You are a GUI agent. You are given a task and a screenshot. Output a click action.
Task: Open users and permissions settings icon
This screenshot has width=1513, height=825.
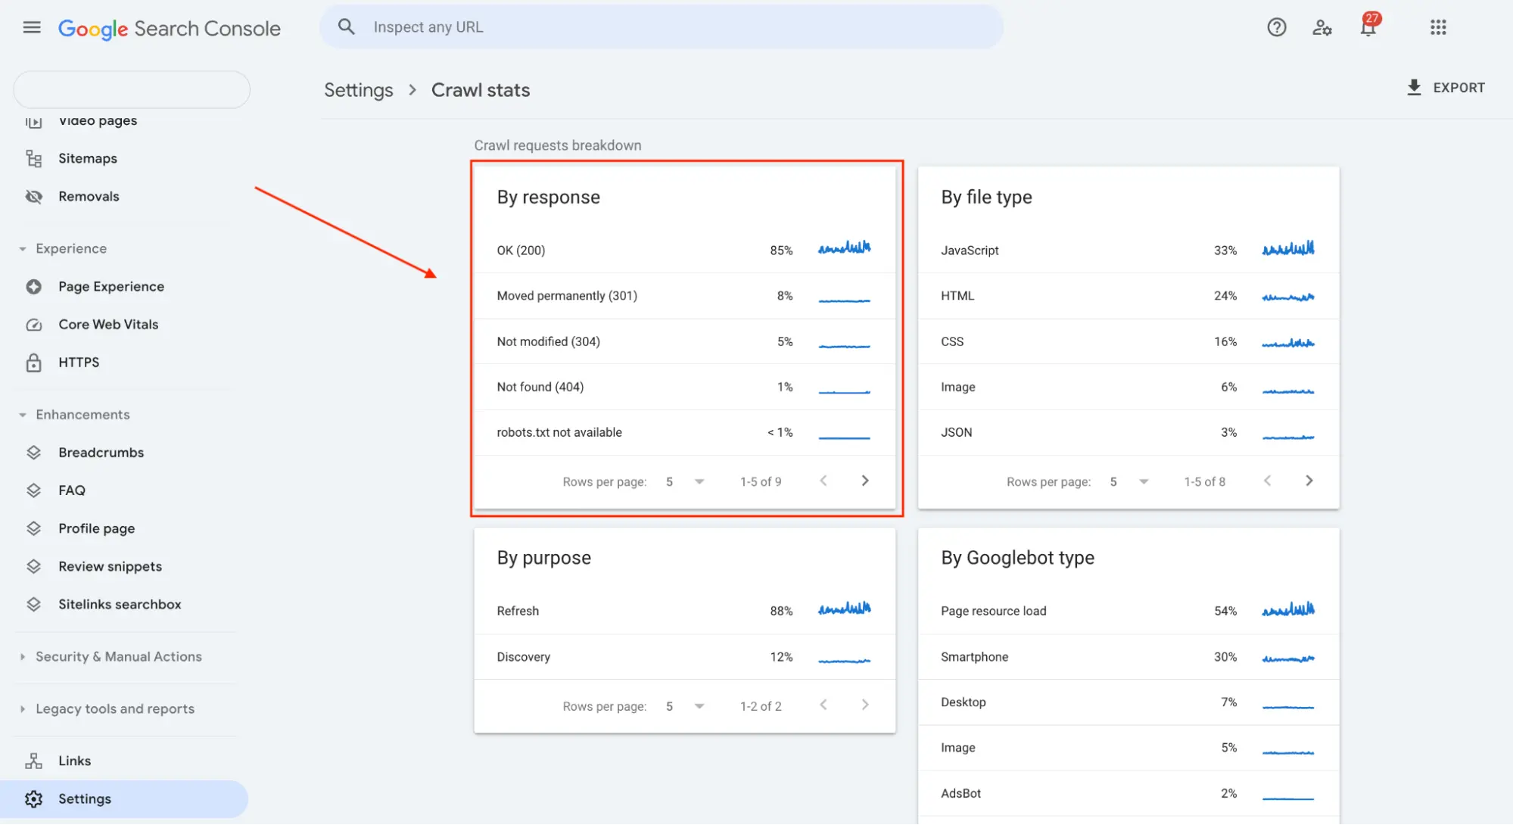click(1322, 28)
